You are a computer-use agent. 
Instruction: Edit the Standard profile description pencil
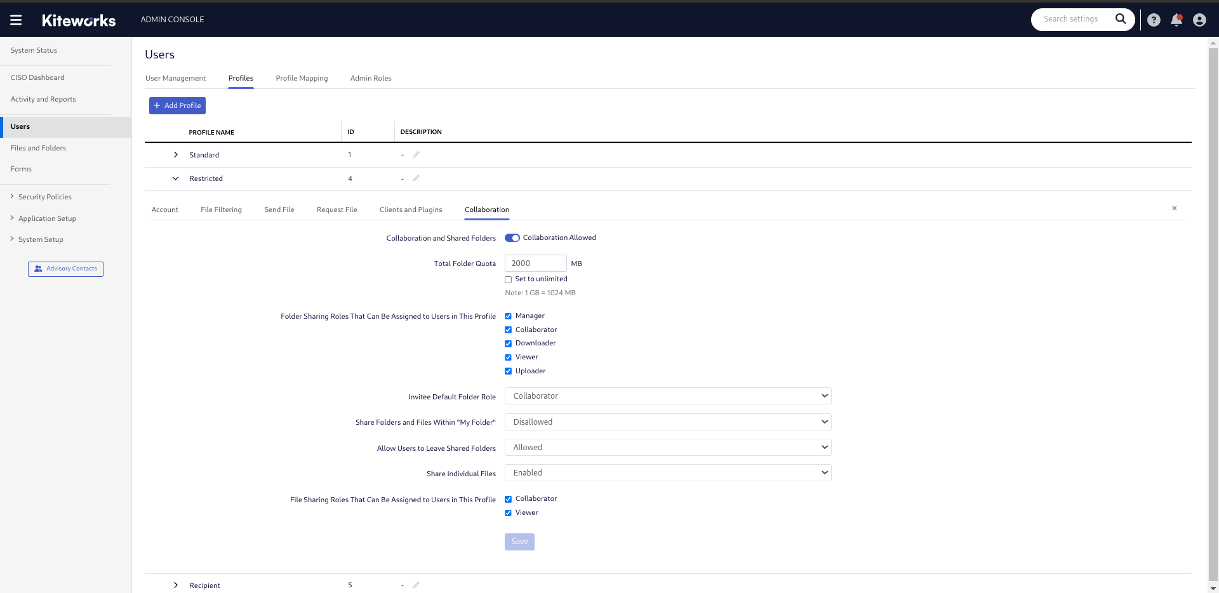(416, 154)
